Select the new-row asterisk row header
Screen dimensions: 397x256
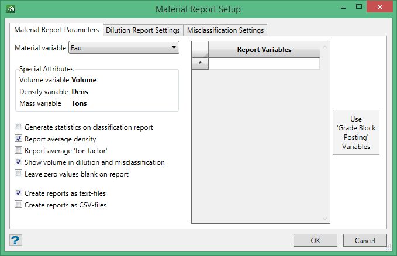(x=201, y=64)
